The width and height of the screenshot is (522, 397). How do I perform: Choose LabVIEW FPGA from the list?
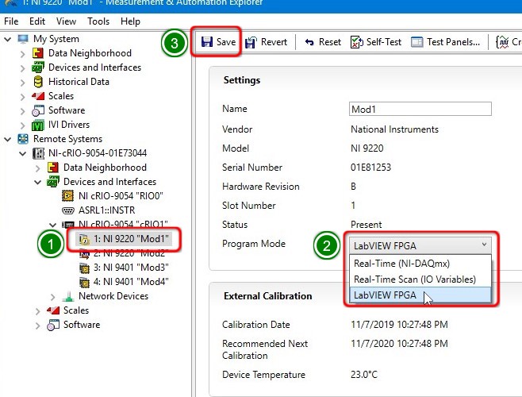420,295
